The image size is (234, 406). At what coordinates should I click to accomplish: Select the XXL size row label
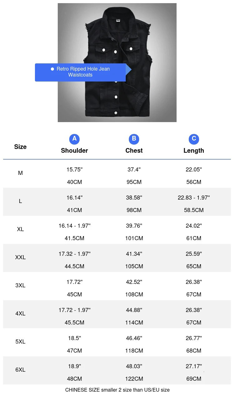click(20, 257)
